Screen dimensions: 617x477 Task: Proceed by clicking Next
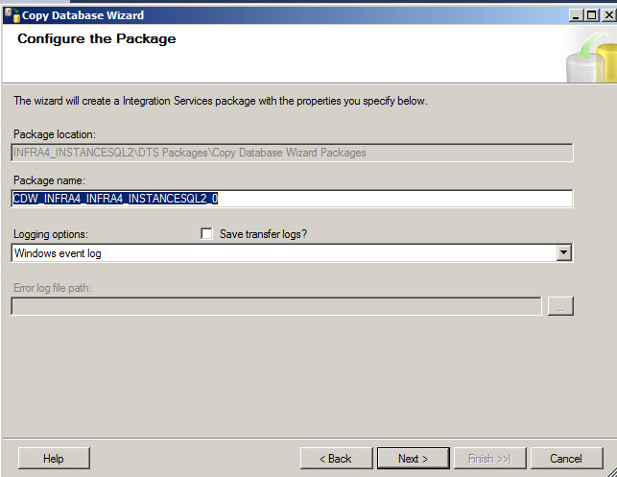412,459
